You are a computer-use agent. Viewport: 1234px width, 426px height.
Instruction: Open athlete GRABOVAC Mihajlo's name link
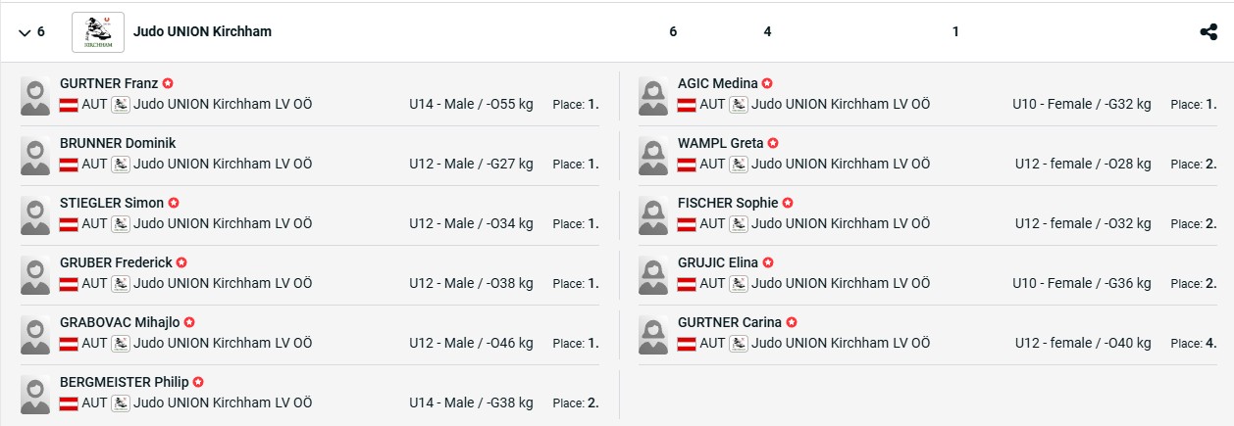click(x=121, y=322)
